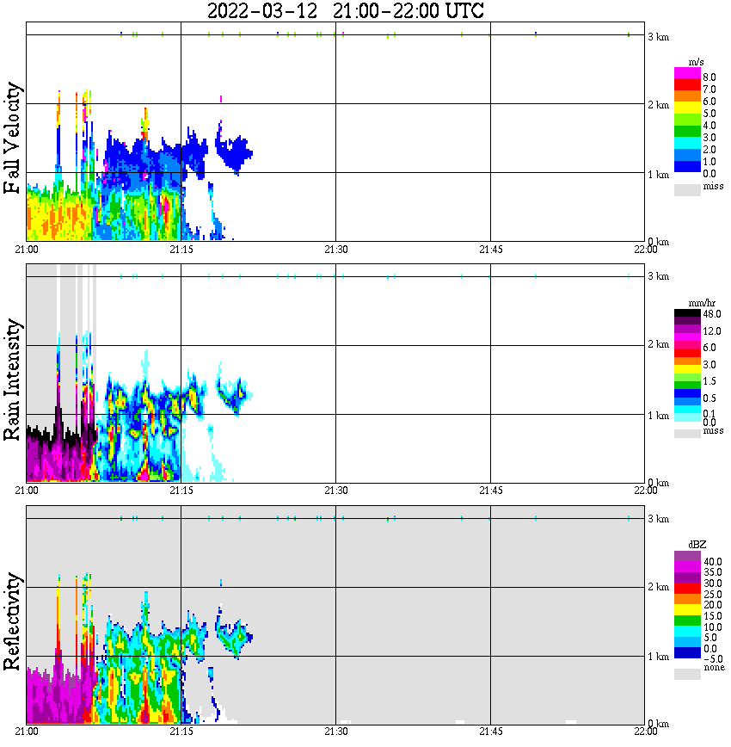The width and height of the screenshot is (731, 747).
Task: Click 21:15 tick under Fall Velocity plot
Action: coord(181,250)
